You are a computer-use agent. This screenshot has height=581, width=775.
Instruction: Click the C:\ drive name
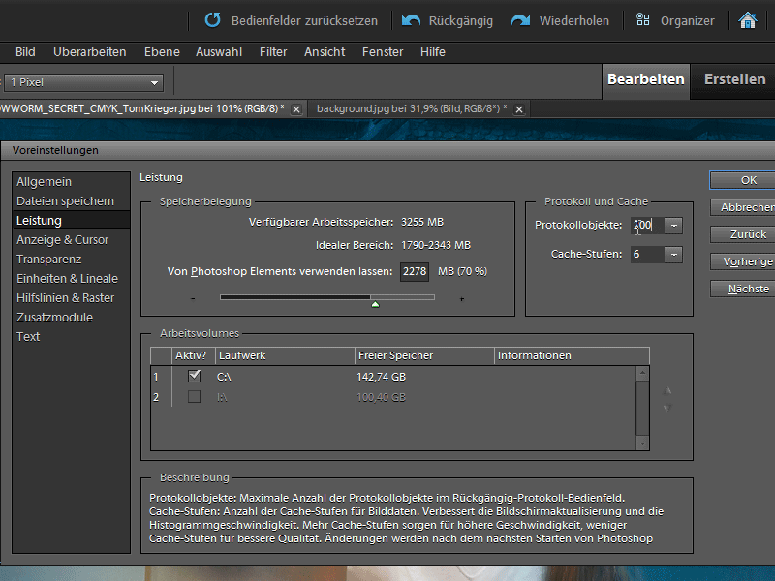224,377
